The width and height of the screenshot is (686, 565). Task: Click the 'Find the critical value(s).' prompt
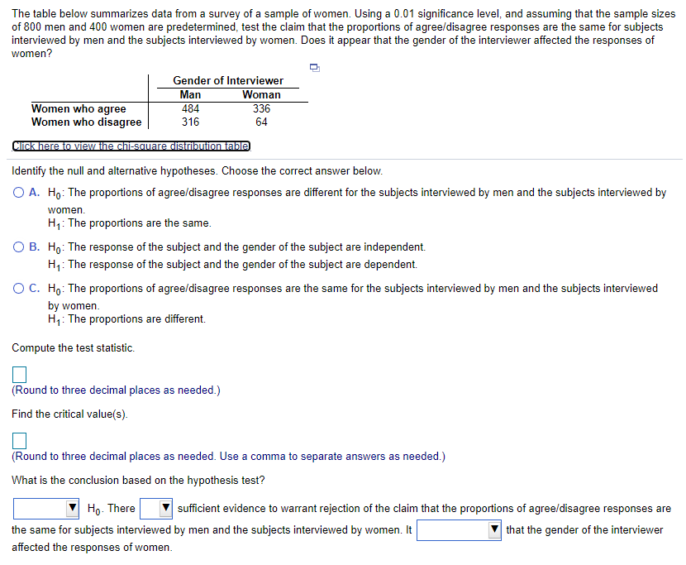click(x=70, y=414)
